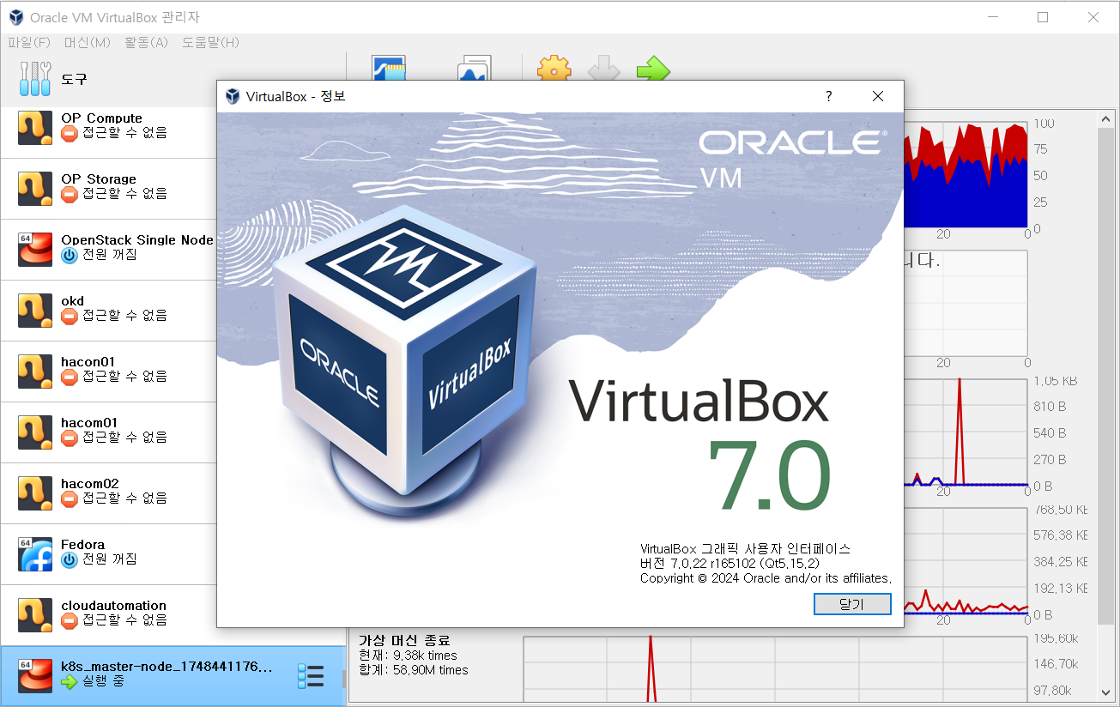Click the 닫기 button in the dialog
Viewport: 1120px width, 707px height.
[852, 604]
